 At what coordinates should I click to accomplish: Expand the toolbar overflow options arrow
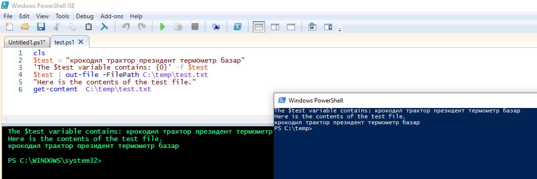pyautogui.click(x=340, y=30)
